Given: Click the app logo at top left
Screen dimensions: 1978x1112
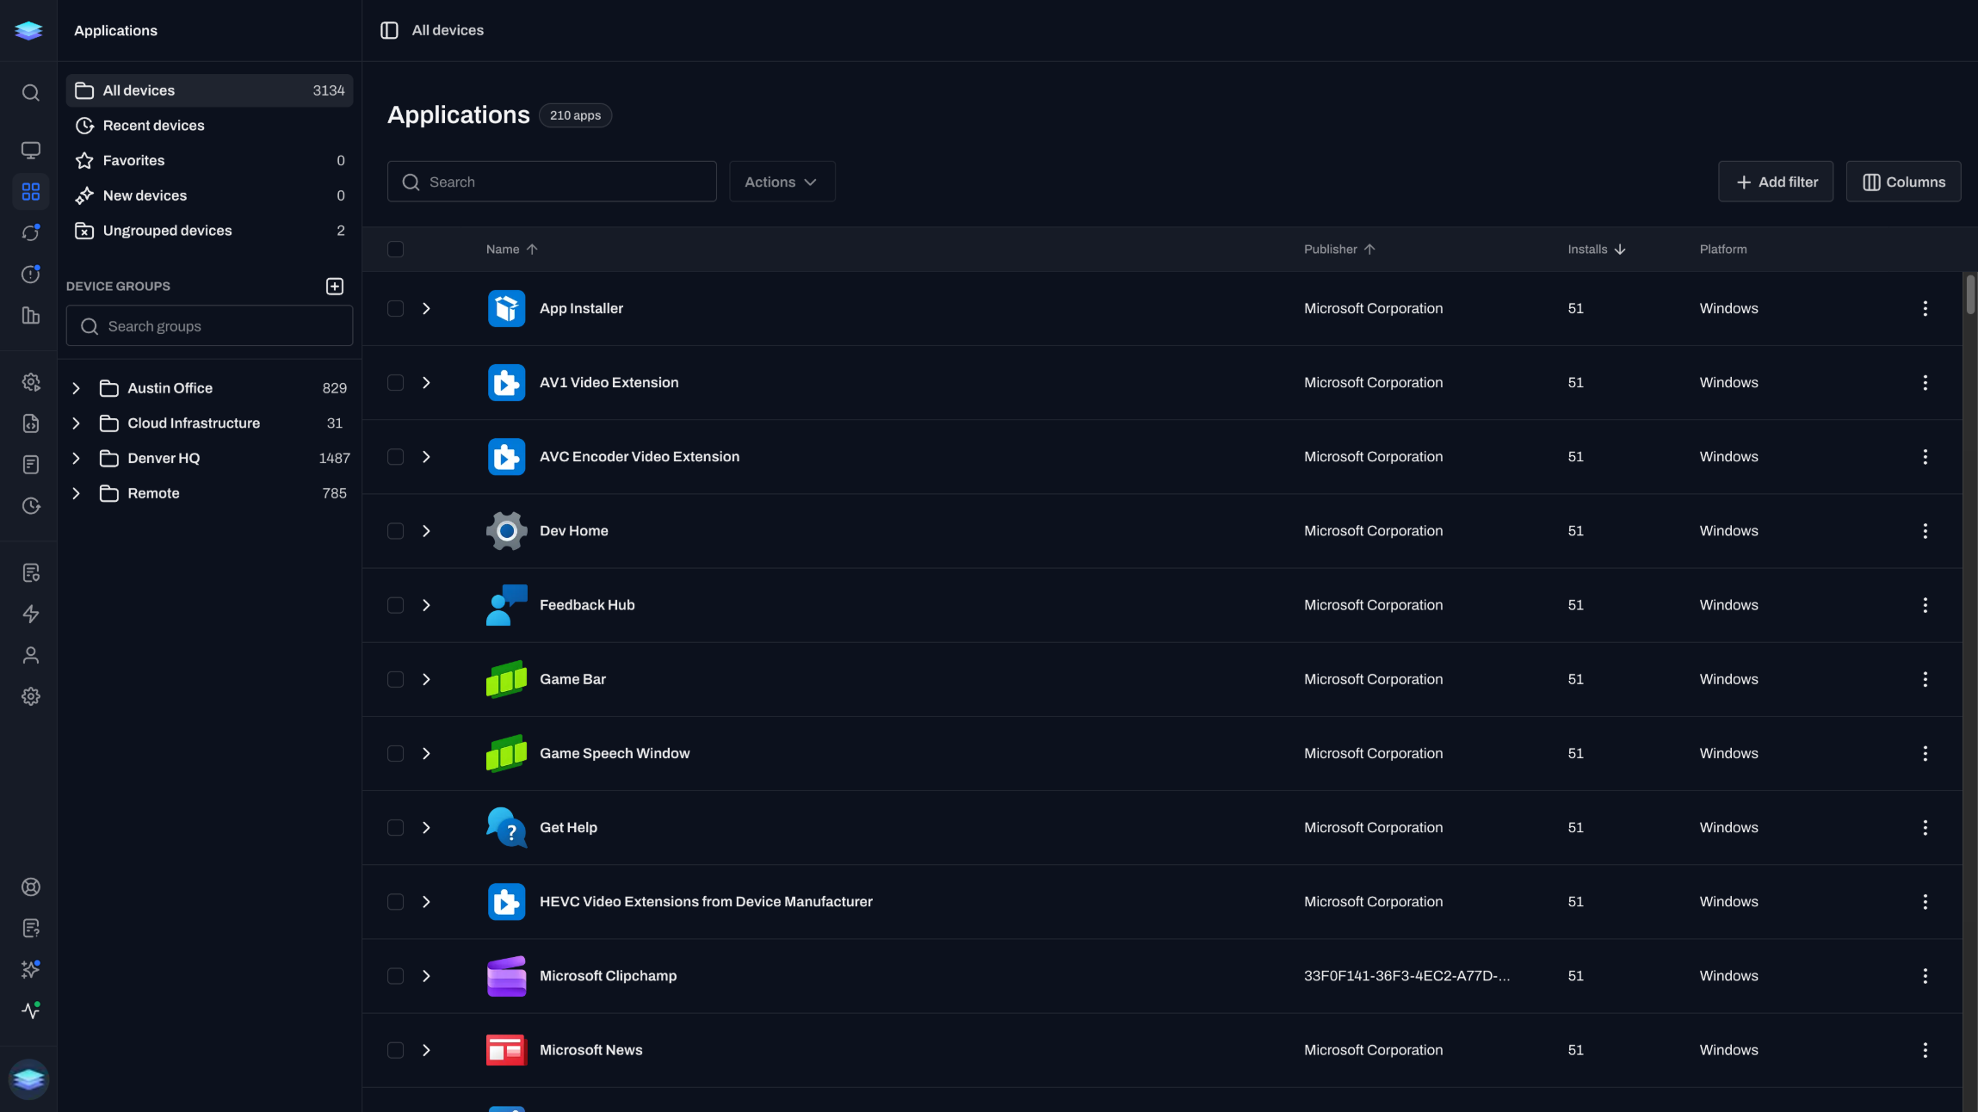Looking at the screenshot, I should pos(28,30).
